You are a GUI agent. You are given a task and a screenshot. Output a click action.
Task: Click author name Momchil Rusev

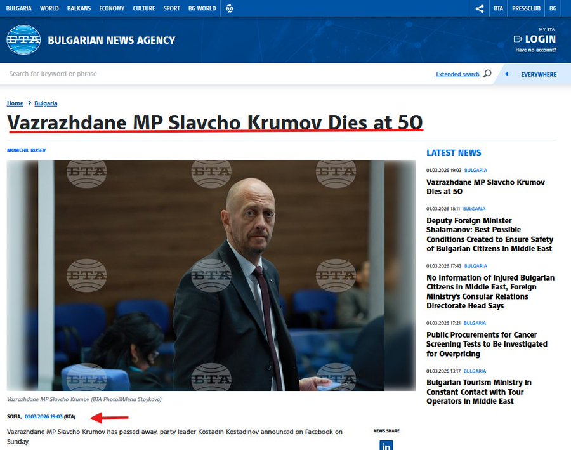[26, 150]
